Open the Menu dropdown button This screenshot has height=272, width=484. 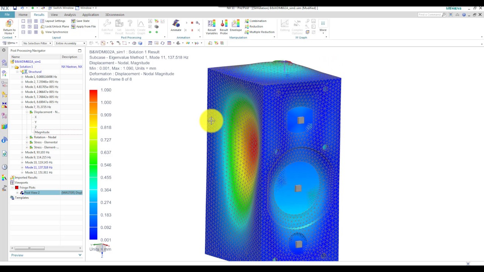(x=10, y=43)
